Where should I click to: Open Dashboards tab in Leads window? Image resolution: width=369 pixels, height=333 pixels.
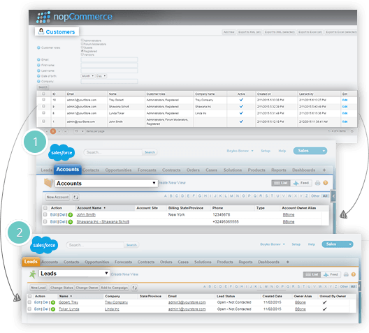tap(268, 262)
